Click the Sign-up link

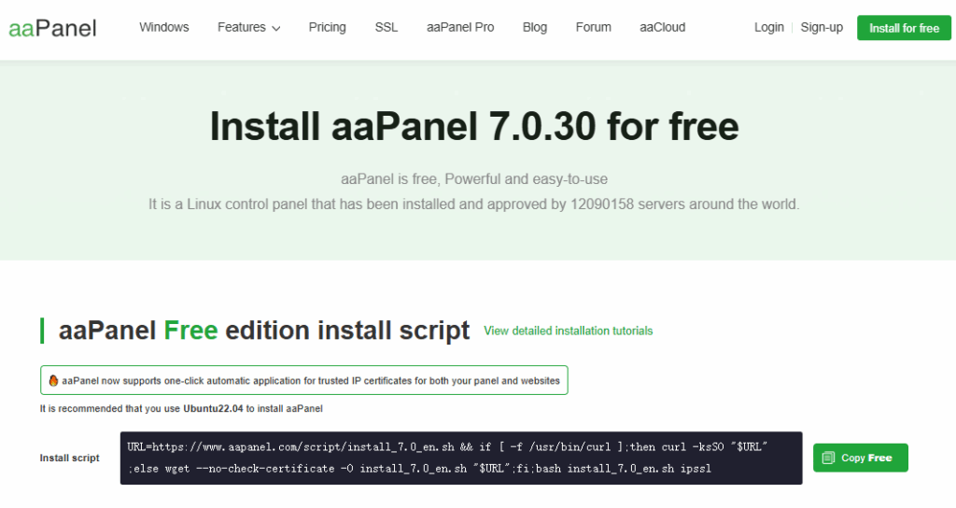click(x=822, y=27)
